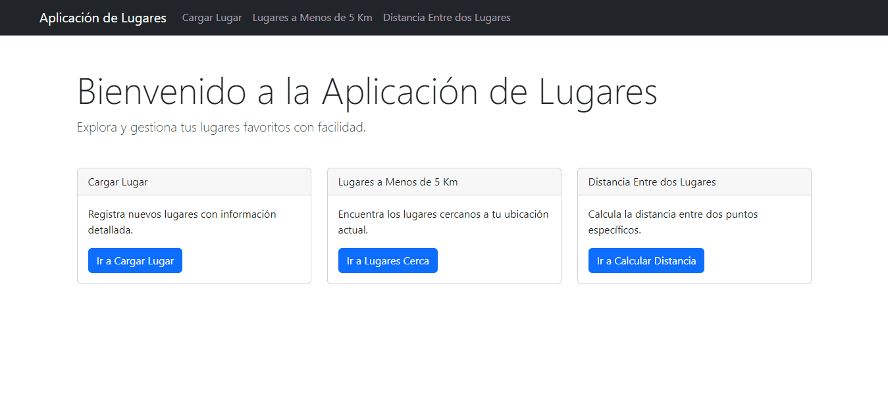Click the Registra nuevos lugares description text

182,222
